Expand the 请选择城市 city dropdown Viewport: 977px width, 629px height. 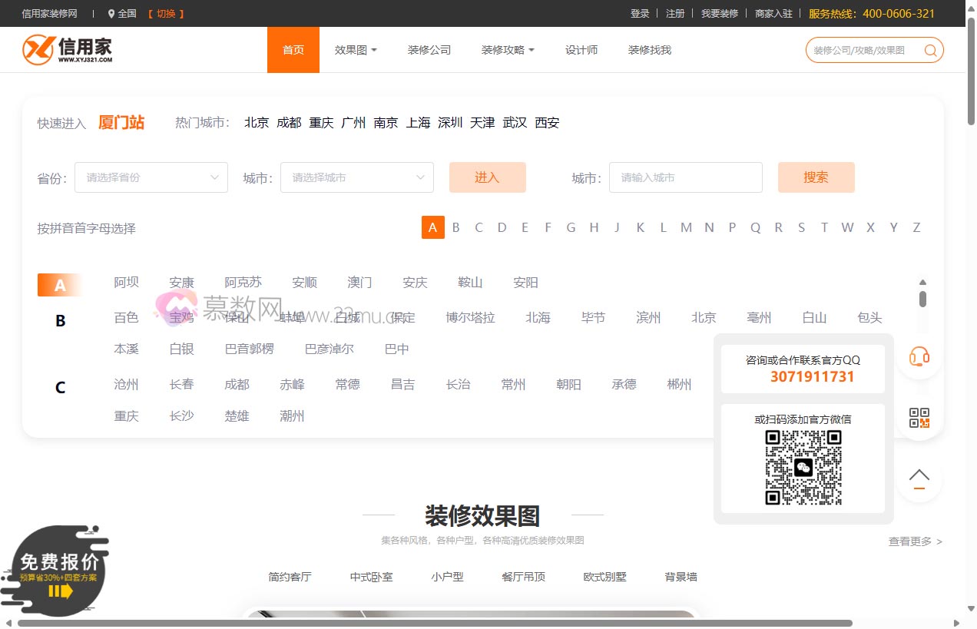pyautogui.click(x=356, y=177)
